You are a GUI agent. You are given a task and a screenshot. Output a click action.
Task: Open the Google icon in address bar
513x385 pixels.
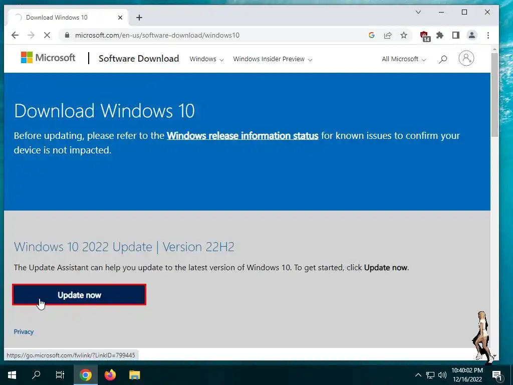coord(371,36)
